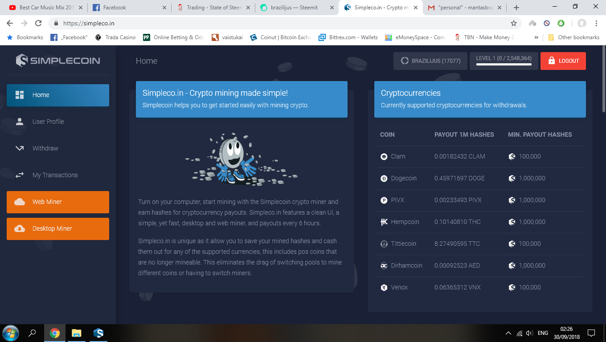Bookmark this page with the star icon

[x=514, y=23]
